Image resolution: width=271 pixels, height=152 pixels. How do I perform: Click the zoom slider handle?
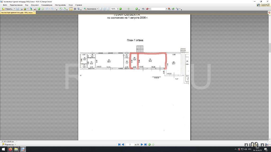pos(128,9)
